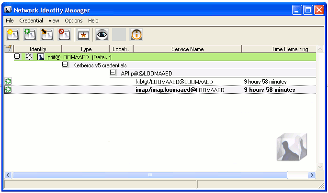This screenshot has width=328, height=193.
Task: Click the Destroy credentials toolbar icon
Action: pyautogui.click(x=65, y=34)
